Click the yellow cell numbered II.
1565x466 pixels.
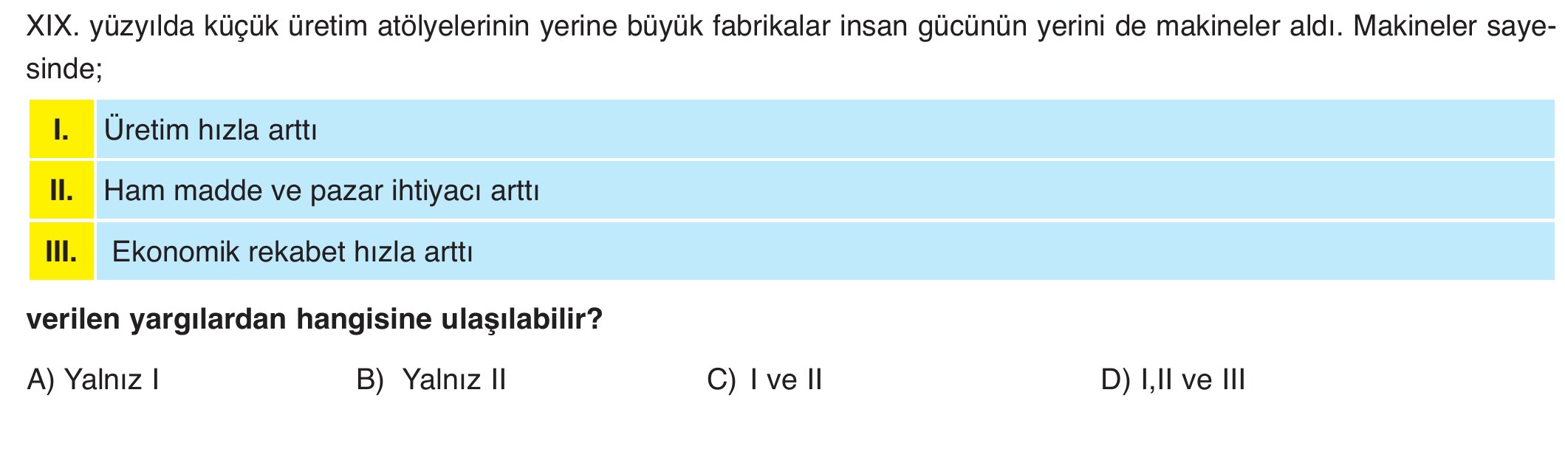(61, 191)
